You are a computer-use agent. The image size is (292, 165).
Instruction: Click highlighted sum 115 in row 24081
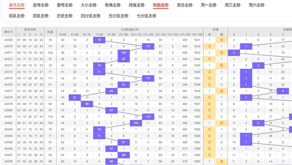click(x=148, y=117)
